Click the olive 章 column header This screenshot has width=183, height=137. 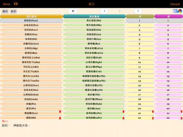pyautogui.click(x=140, y=16)
